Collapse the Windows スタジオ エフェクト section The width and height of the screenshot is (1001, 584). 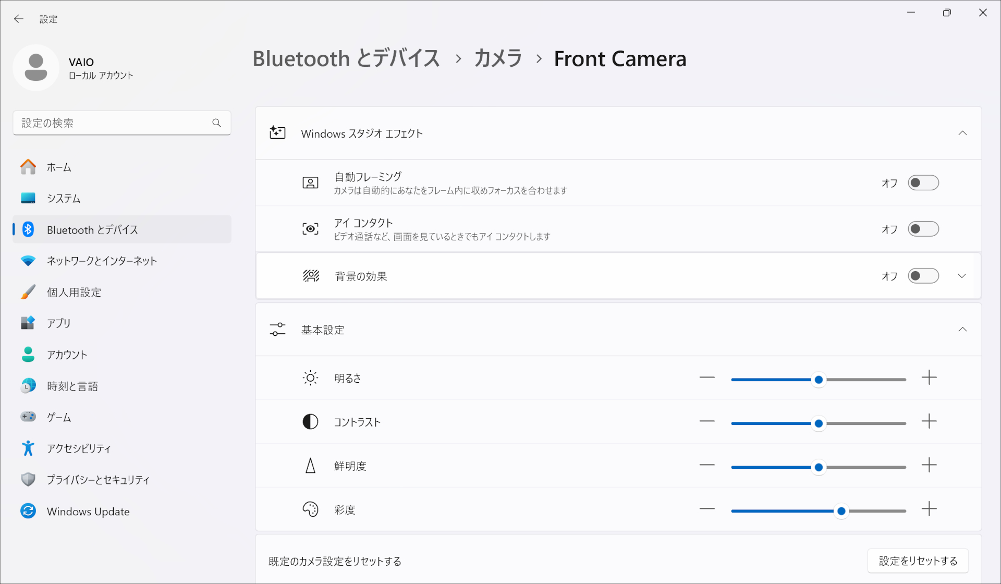pyautogui.click(x=962, y=133)
